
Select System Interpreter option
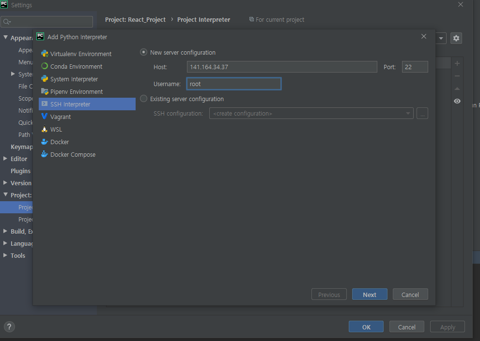(87, 79)
